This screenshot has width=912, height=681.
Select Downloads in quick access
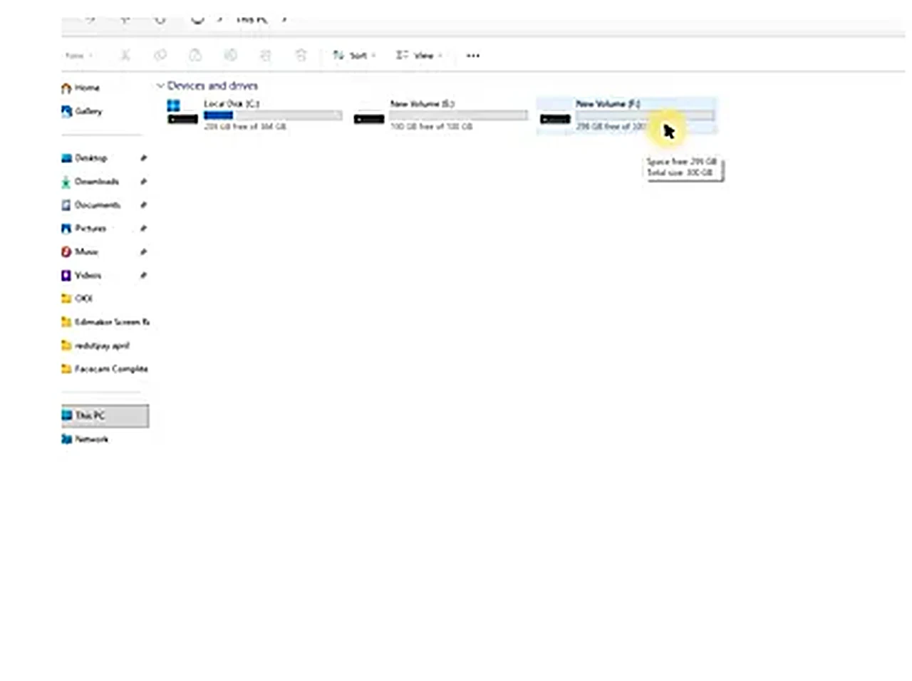coord(90,182)
